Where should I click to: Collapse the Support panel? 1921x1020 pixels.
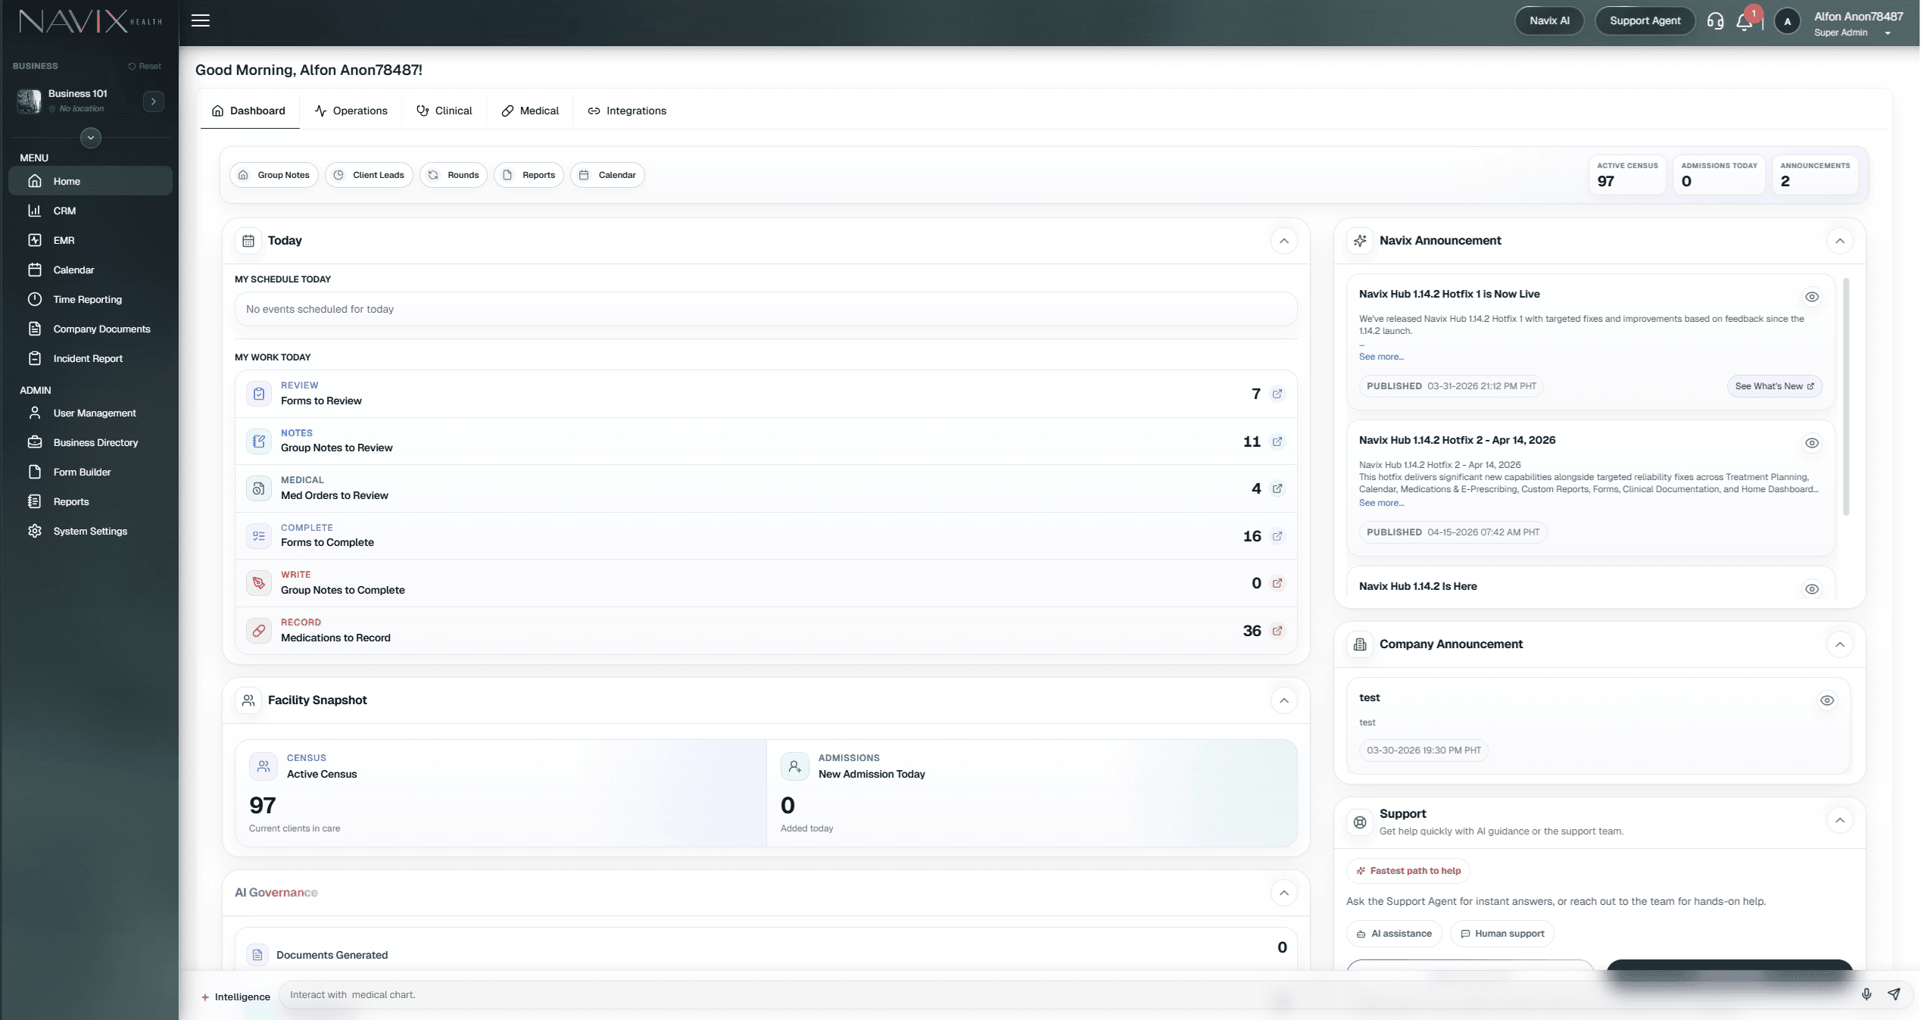[1840, 820]
